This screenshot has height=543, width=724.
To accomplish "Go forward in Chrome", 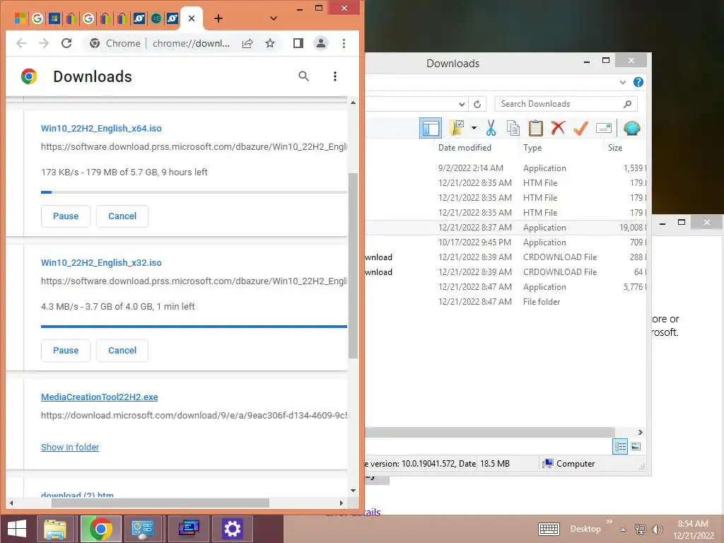I will click(x=44, y=43).
